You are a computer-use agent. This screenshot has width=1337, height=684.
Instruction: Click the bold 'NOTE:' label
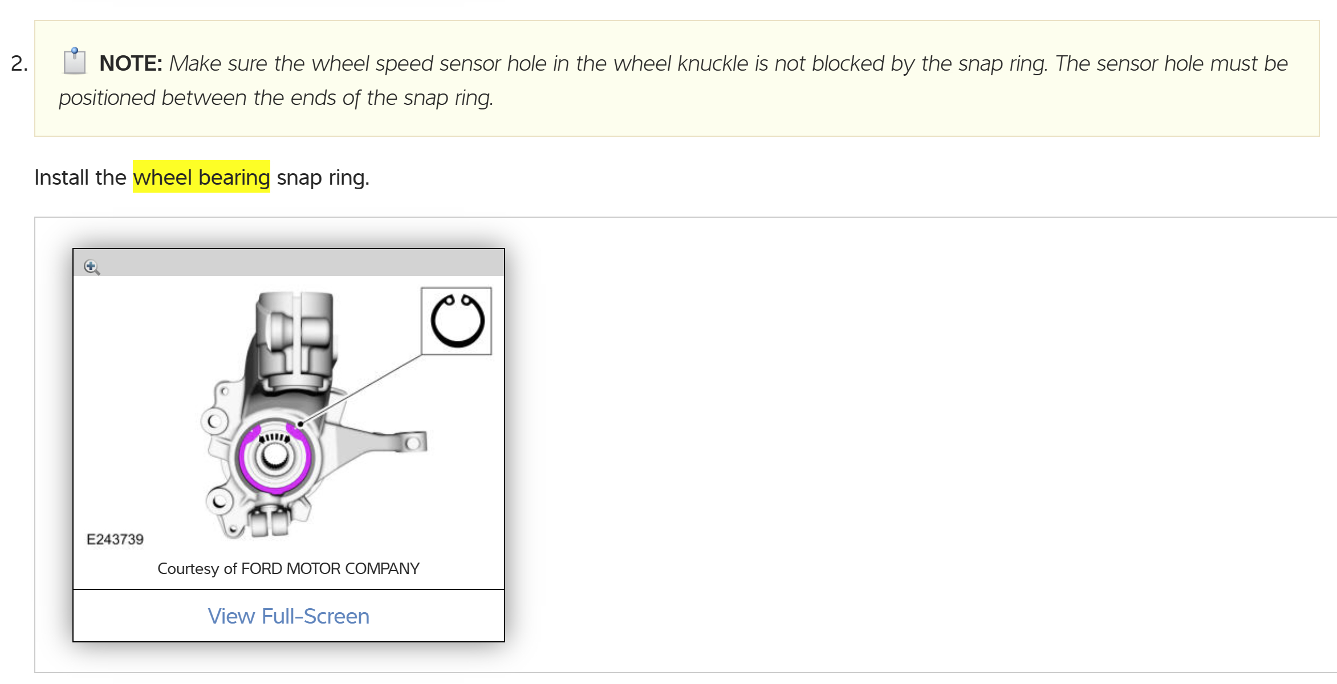coord(131,63)
